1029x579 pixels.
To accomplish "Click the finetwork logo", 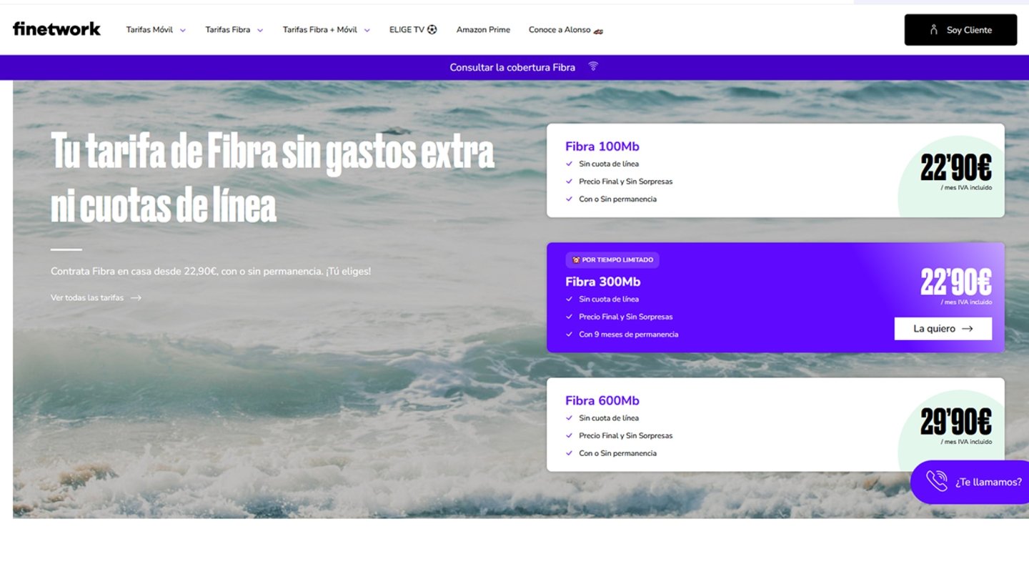I will [56, 29].
